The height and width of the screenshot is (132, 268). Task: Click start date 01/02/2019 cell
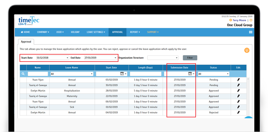[x=112, y=107]
